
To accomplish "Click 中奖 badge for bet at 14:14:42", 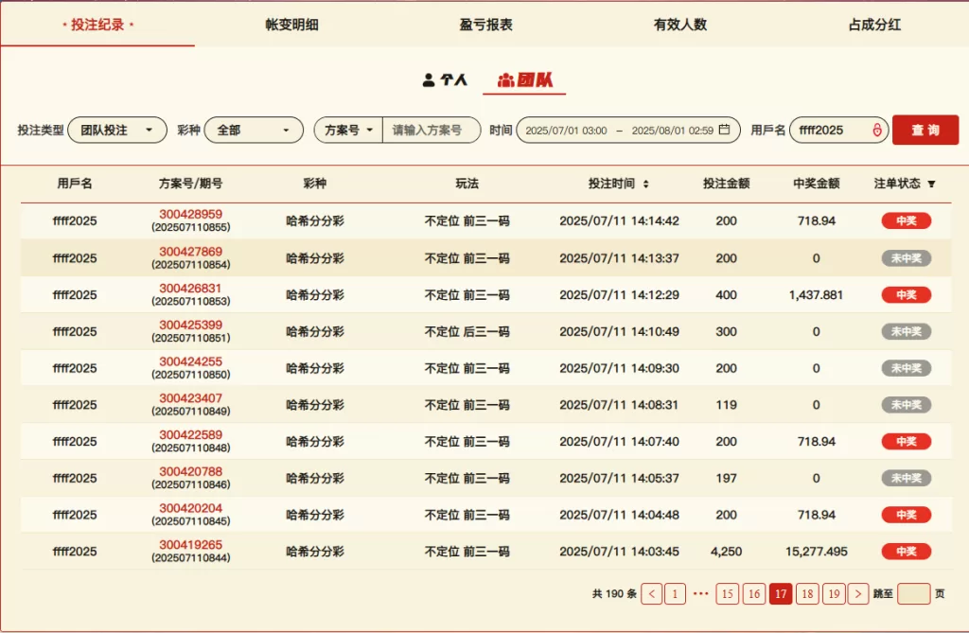I will (x=906, y=220).
